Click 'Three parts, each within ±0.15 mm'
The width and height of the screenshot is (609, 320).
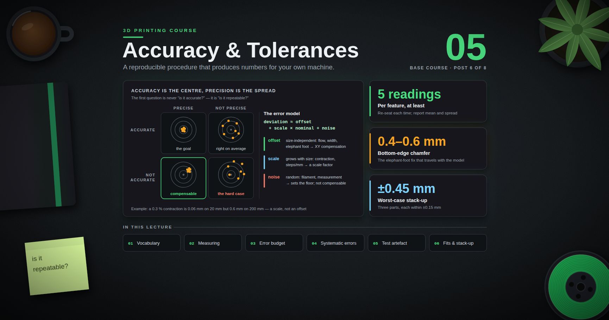pos(409,207)
